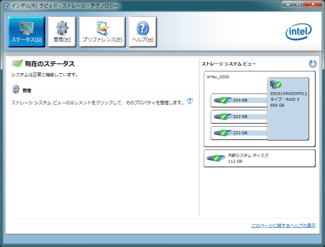The height and width of the screenshot is (247, 325).
Task: Close the Intel Rapid Storage window
Action: (313, 4)
